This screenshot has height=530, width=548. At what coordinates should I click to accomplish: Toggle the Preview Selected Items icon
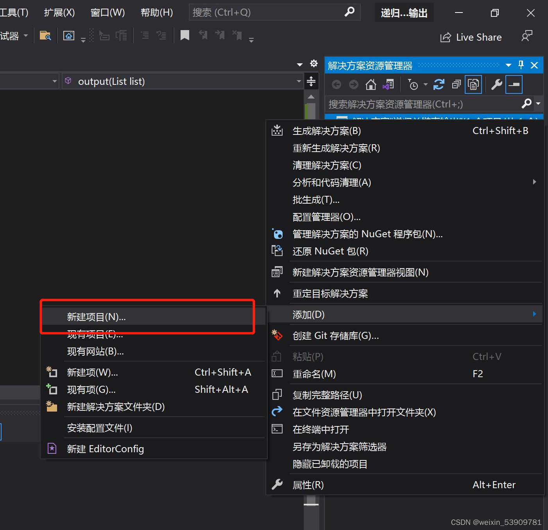coord(473,84)
